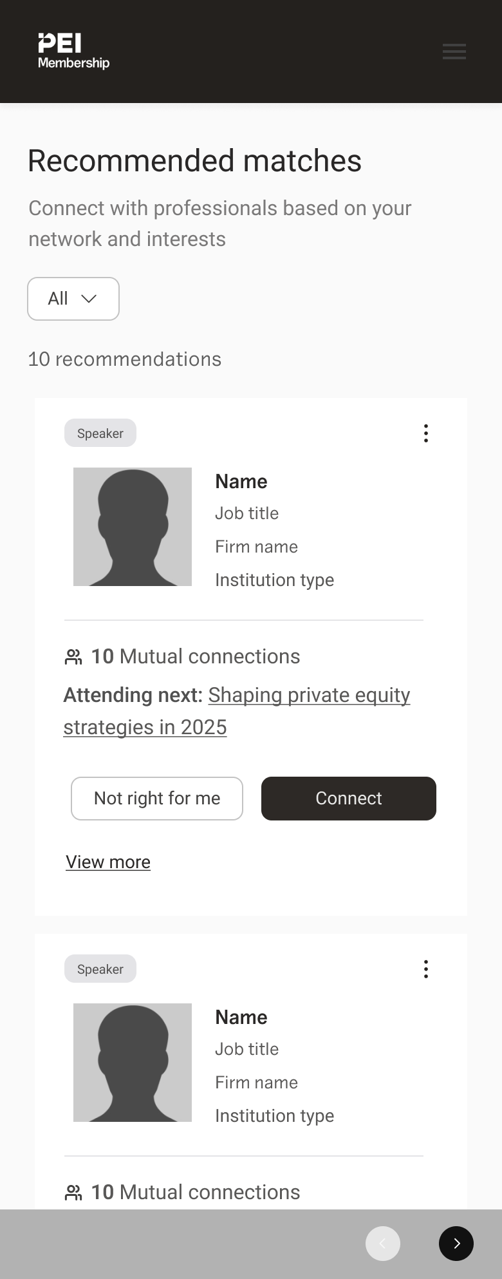Click mutual connections people icon in second card
502x1279 pixels.
click(x=74, y=1193)
